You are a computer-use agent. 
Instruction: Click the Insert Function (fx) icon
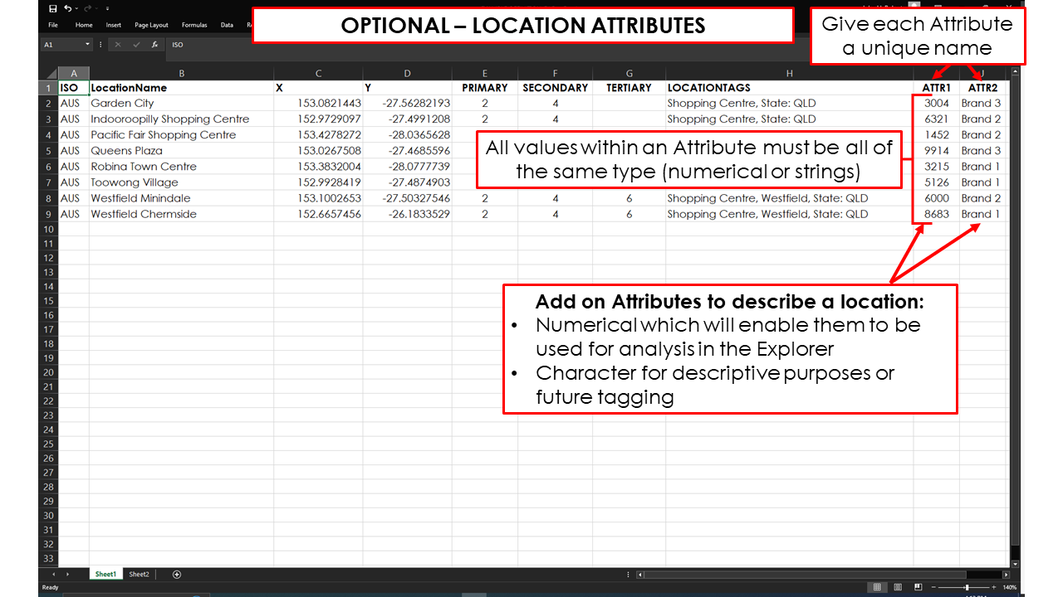(x=155, y=44)
